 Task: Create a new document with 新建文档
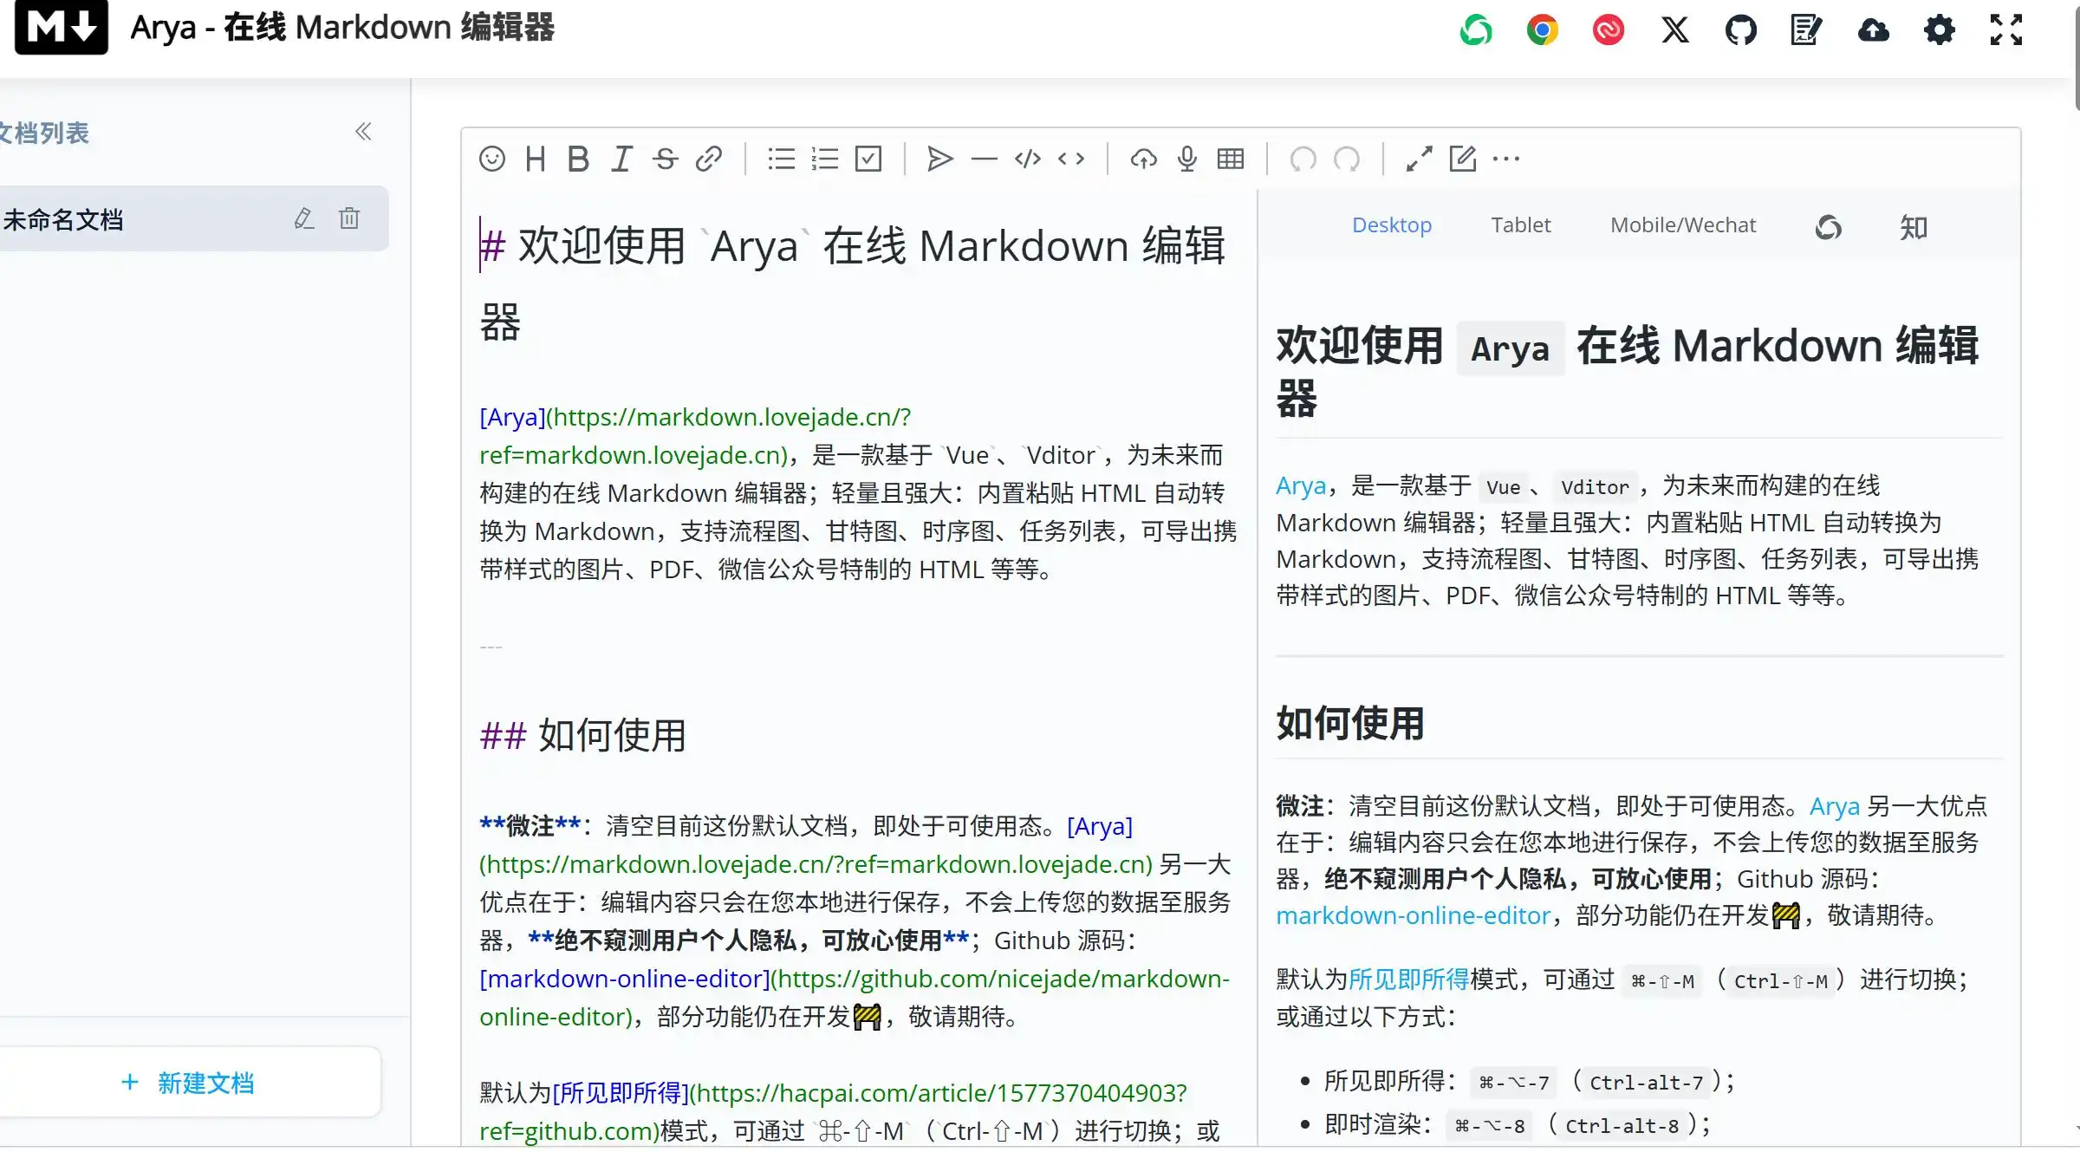click(189, 1083)
